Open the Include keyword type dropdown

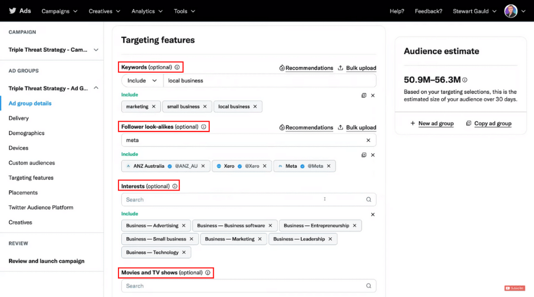pos(143,81)
